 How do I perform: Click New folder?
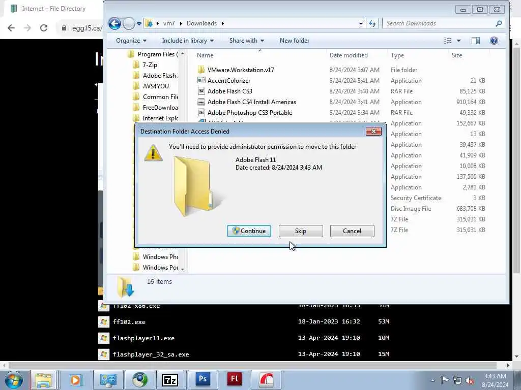(295, 41)
